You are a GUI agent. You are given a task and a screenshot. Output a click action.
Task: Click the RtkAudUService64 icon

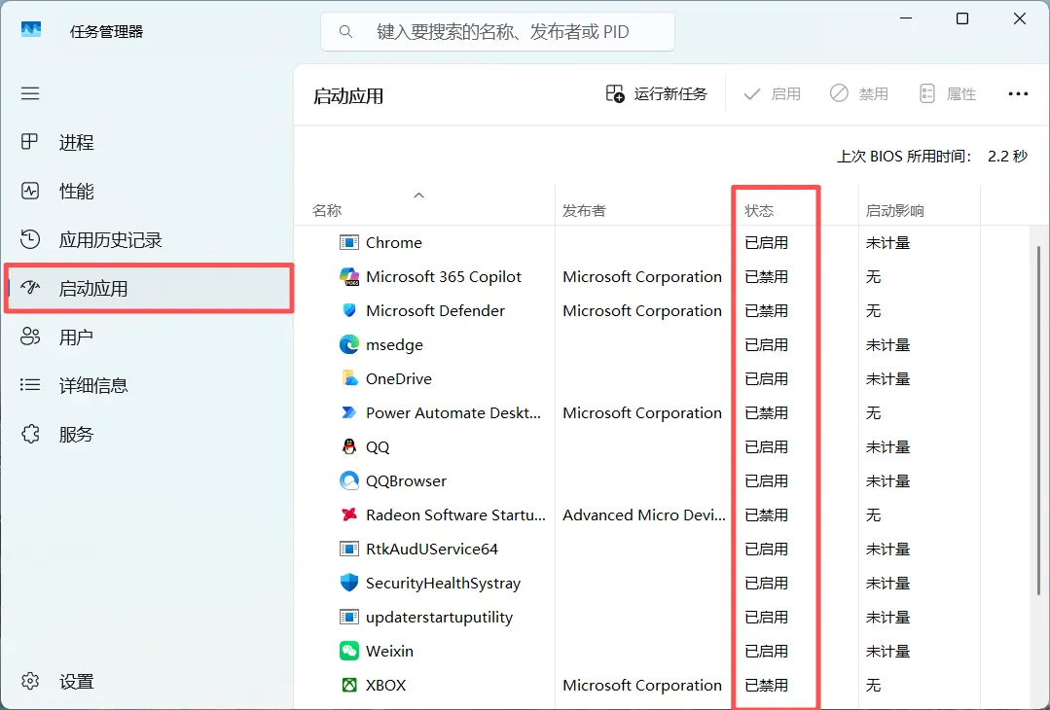coord(349,549)
